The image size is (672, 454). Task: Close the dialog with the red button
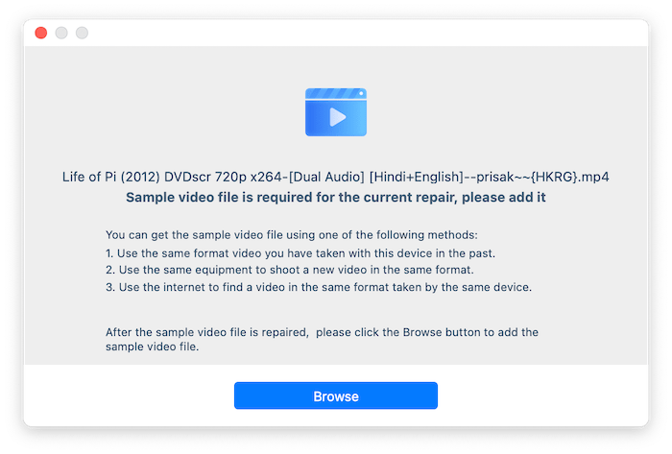41,34
